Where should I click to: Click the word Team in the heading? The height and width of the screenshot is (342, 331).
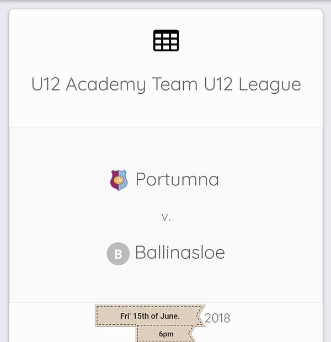pyautogui.click(x=172, y=84)
